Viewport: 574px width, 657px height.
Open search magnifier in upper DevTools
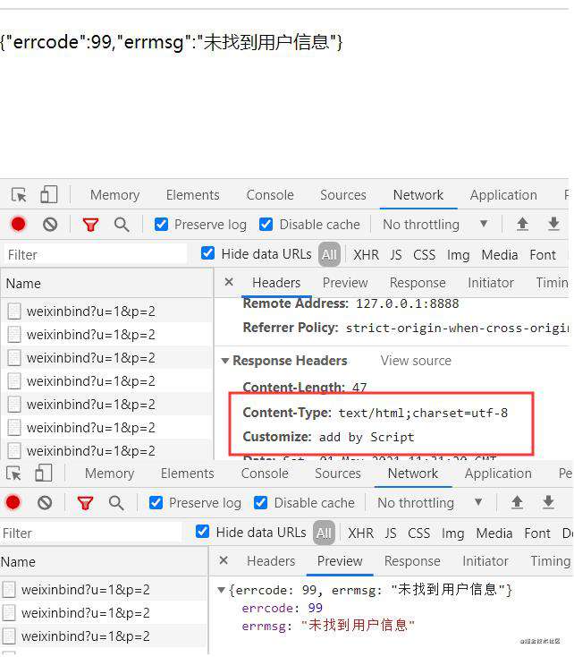point(122,225)
